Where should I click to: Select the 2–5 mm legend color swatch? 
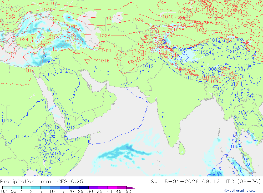point(36,188)
